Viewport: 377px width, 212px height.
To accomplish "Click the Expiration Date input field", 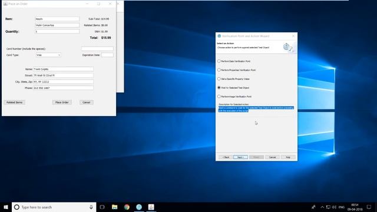I will pyautogui.click(x=107, y=55).
